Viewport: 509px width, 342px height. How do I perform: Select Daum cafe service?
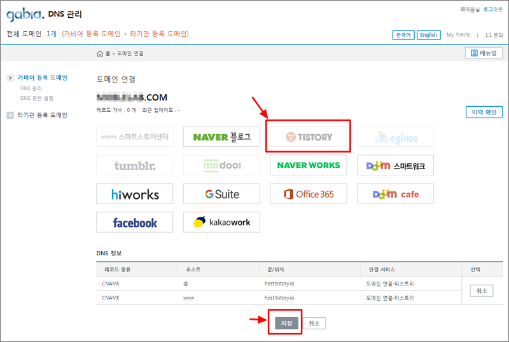coord(395,194)
